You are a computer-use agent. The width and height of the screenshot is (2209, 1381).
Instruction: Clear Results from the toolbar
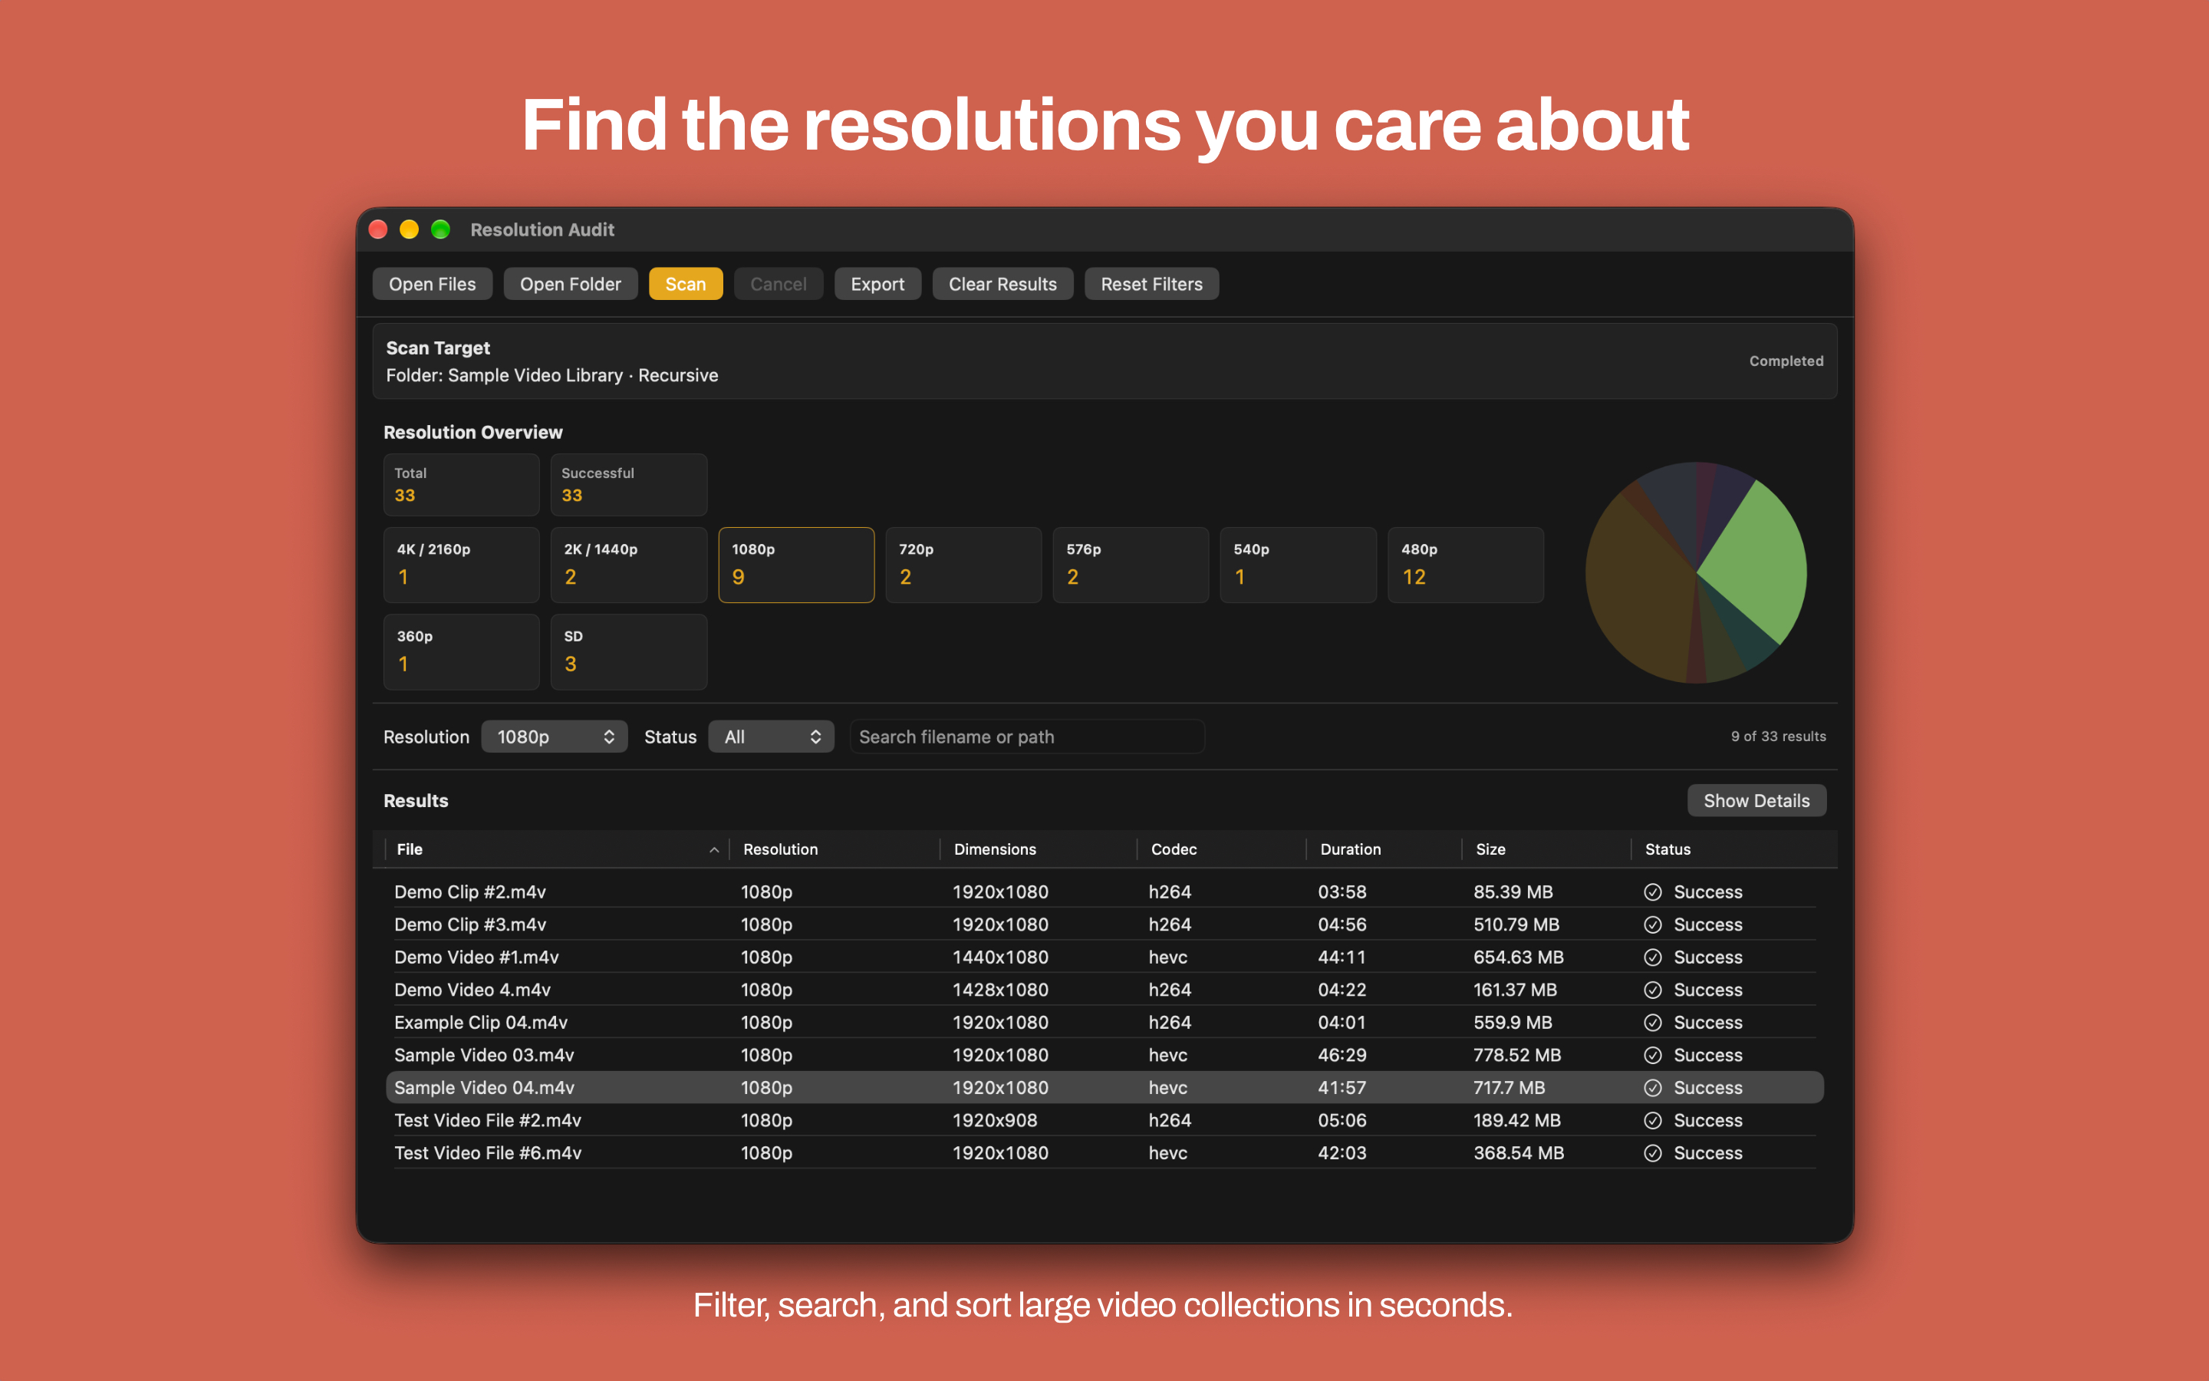click(1002, 284)
